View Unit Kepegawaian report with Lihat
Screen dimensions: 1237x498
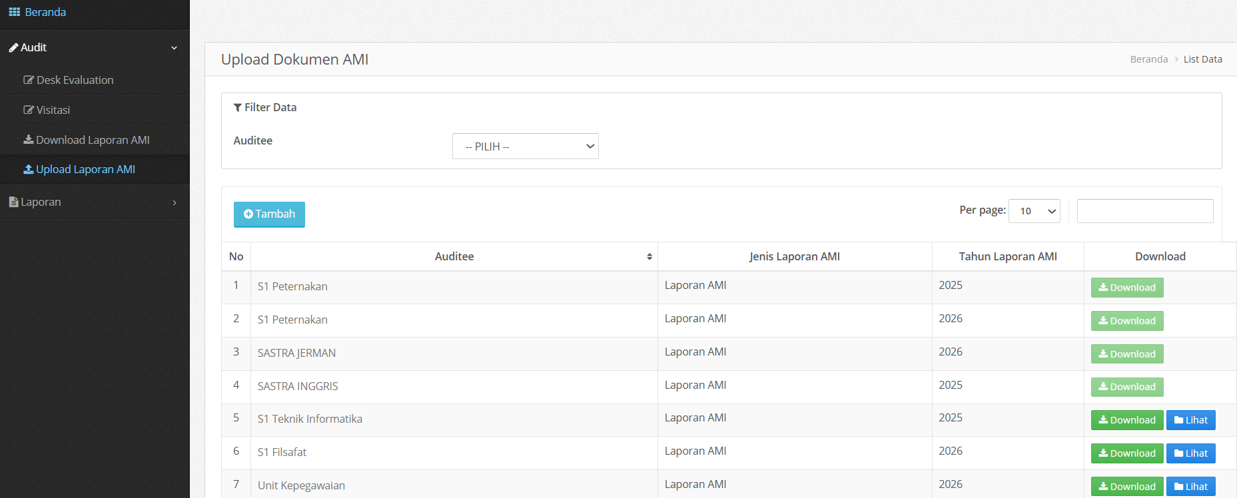tap(1191, 487)
